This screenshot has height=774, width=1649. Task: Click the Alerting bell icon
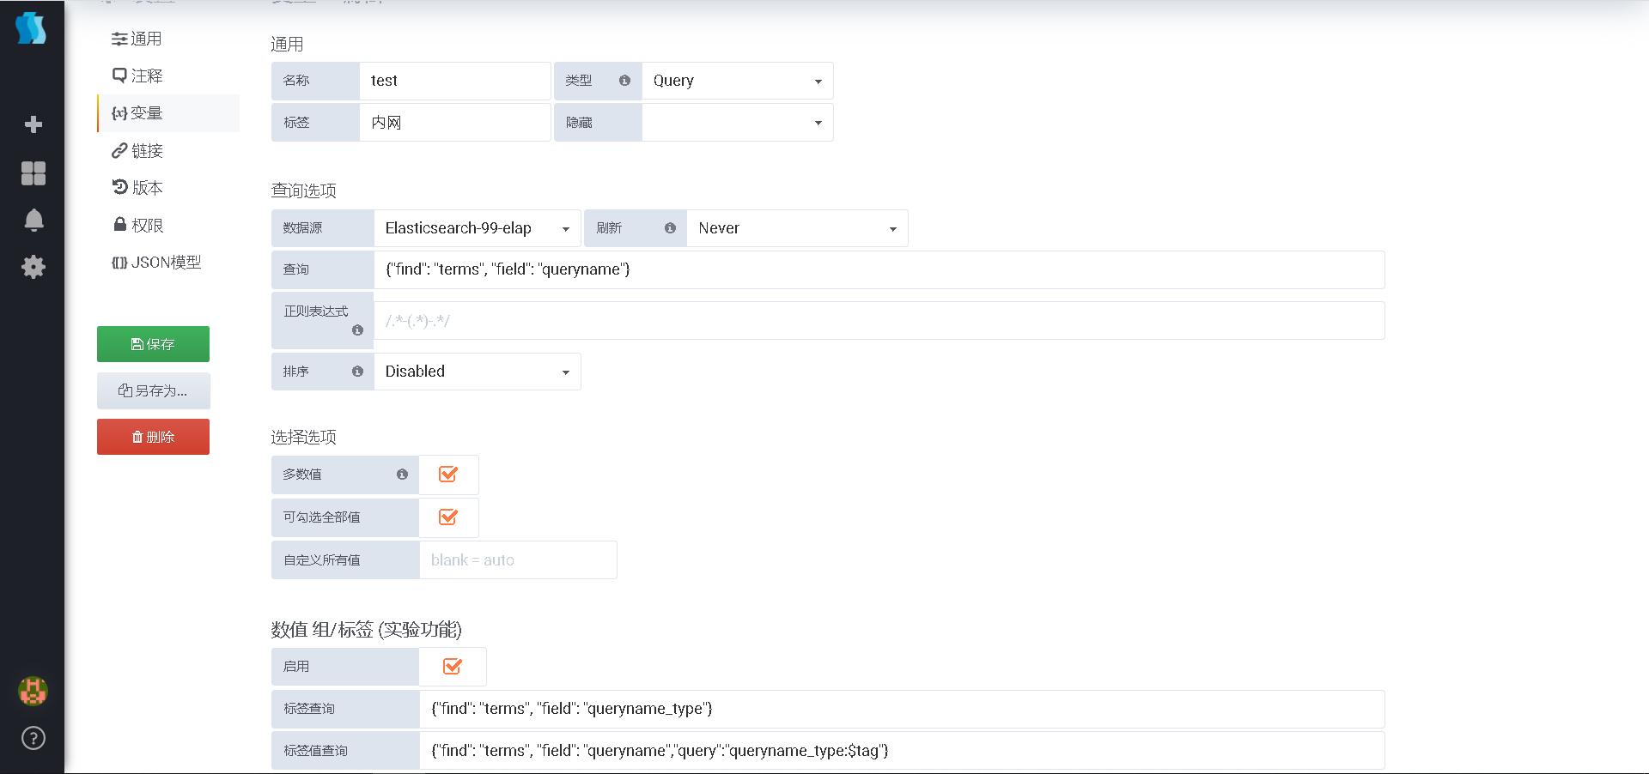click(32, 221)
